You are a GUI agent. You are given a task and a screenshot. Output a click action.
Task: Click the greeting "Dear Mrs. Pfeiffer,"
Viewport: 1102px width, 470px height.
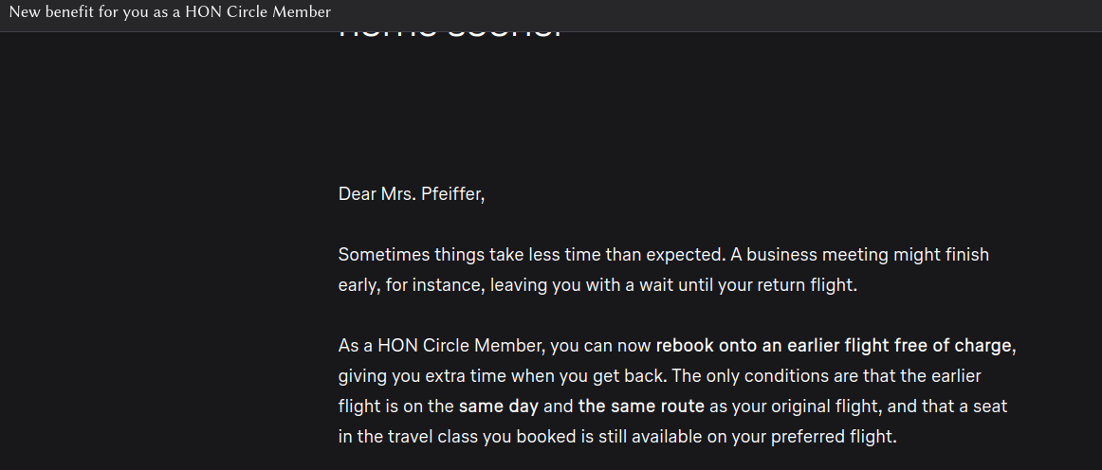(x=411, y=194)
